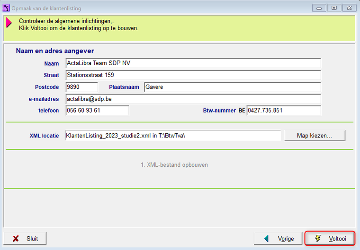Click the 'e-mailadres' label
The width and height of the screenshot is (360, 250).
(44, 99)
